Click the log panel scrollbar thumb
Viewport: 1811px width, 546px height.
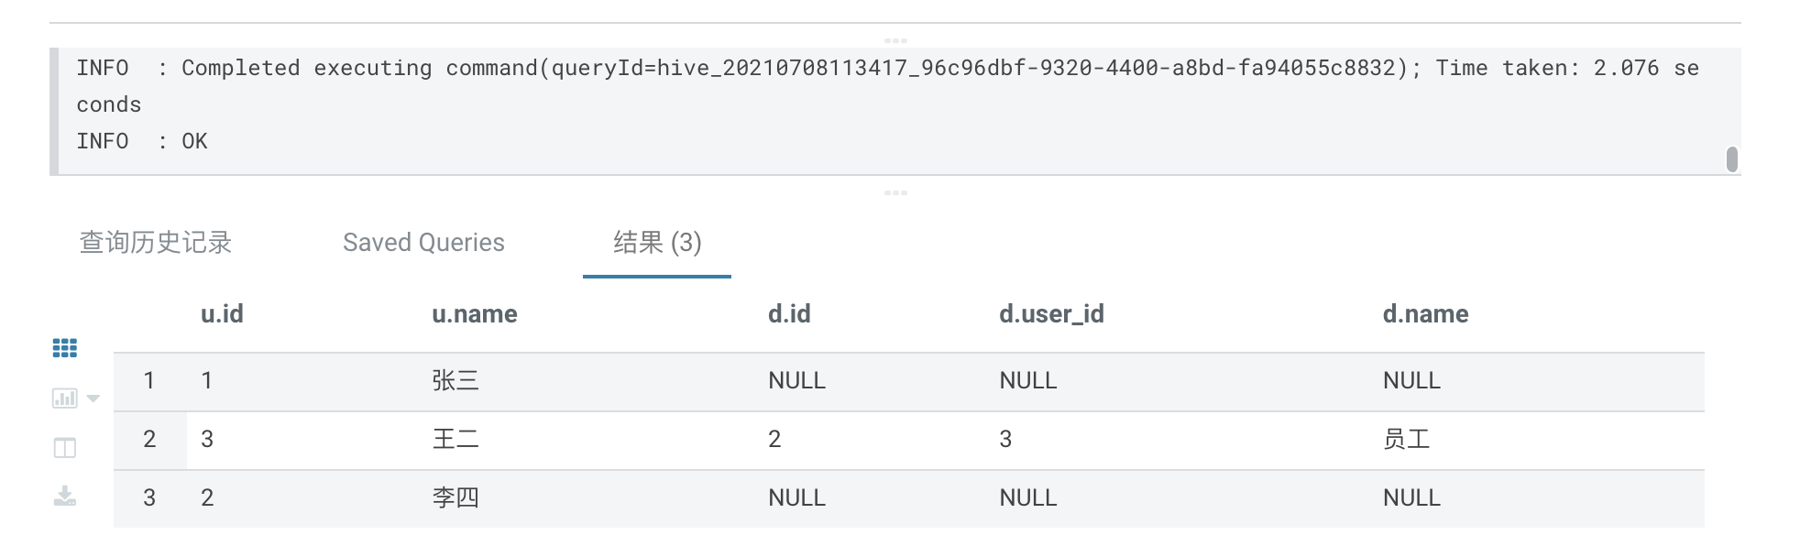(x=1732, y=159)
